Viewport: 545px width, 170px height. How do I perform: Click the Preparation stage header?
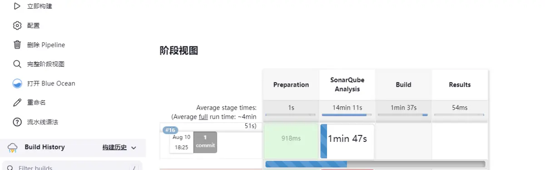point(291,85)
